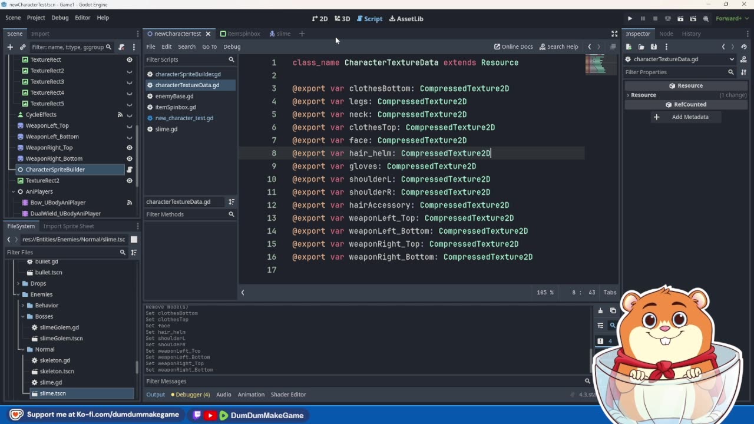
Task: Open the remote debug run options
Action: (667, 19)
